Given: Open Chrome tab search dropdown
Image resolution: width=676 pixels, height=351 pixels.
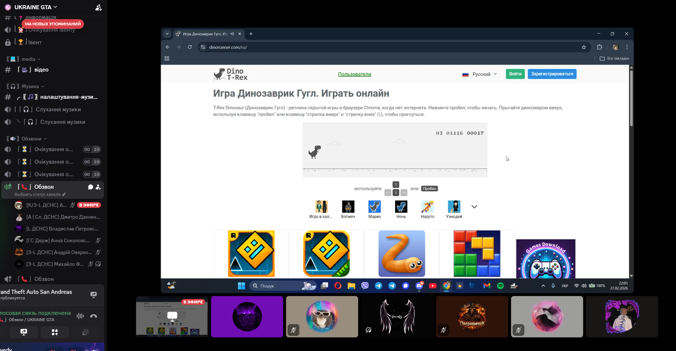Looking at the screenshot, I should point(167,34).
